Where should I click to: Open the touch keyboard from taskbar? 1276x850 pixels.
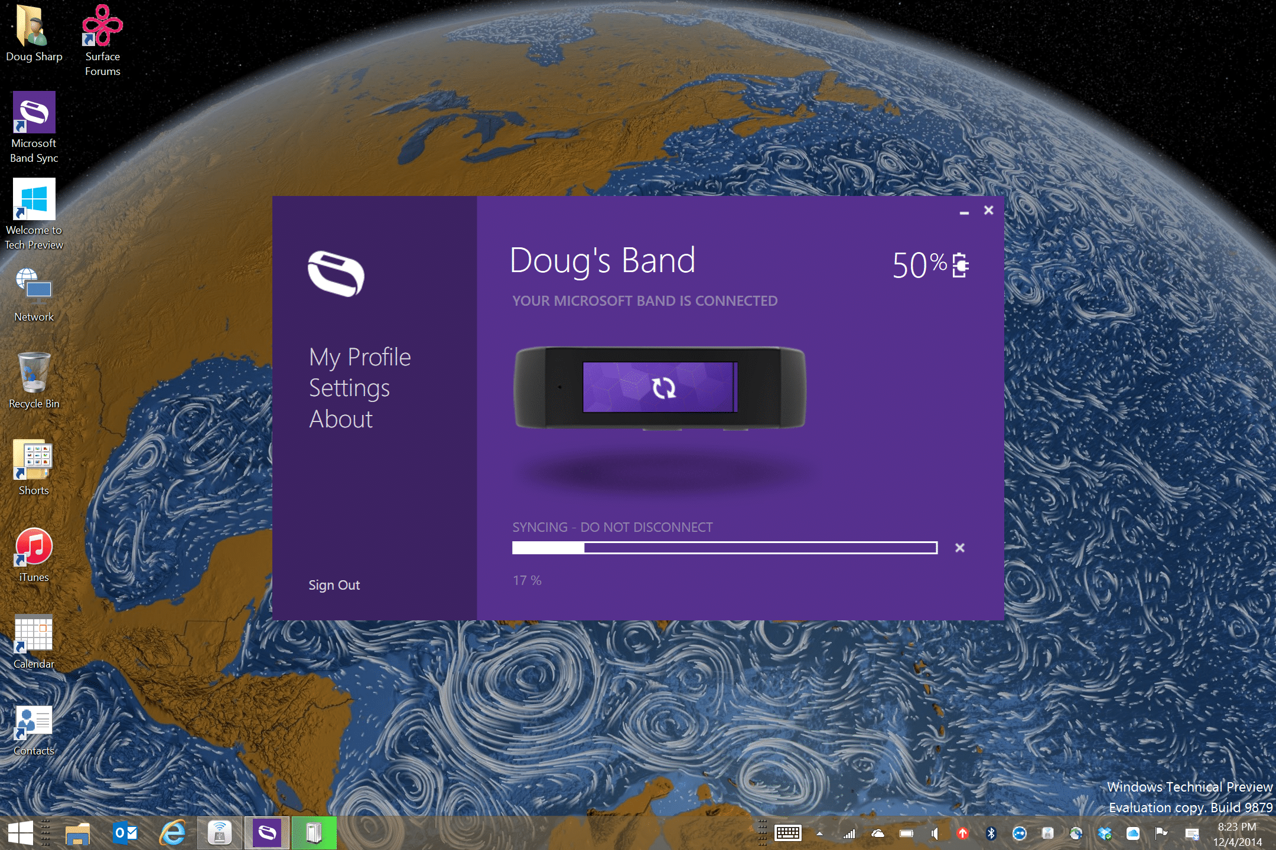coord(788,833)
